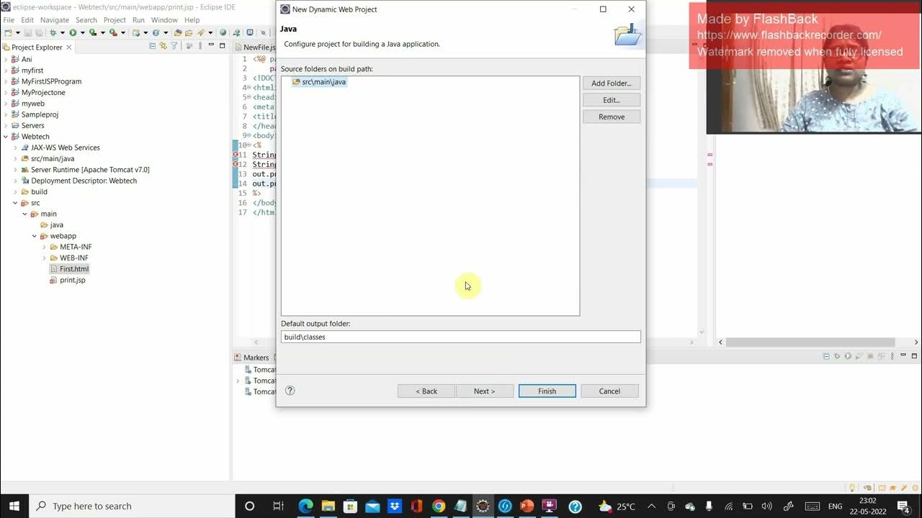
Task: Open the Navigate menu
Action: point(55,20)
